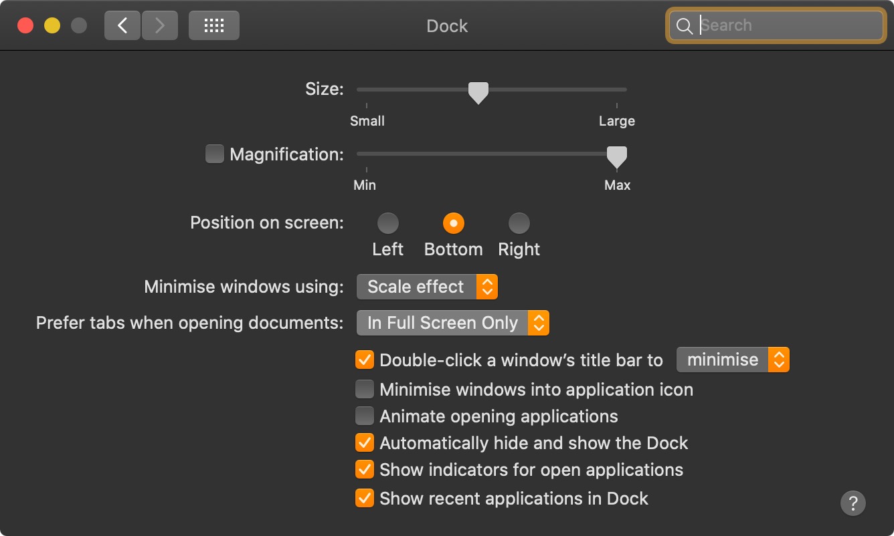Viewport: 894px width, 536px height.
Task: Enable the Magnification checkbox
Action: click(214, 154)
